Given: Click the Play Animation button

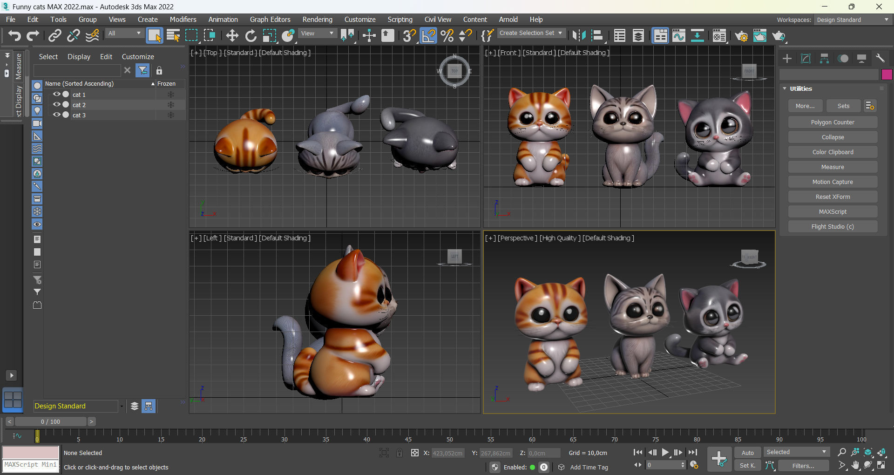Looking at the screenshot, I should coord(665,452).
